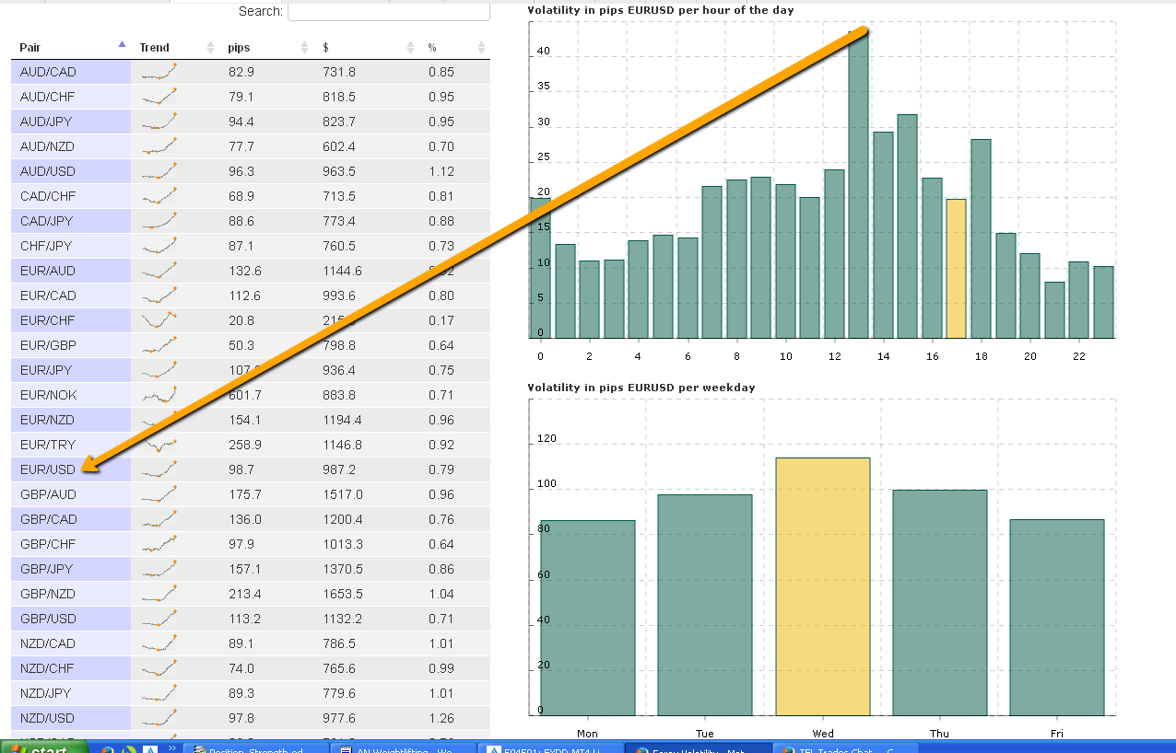This screenshot has width=1176, height=753.
Task: Sort by the pips column header
Action: point(267,47)
